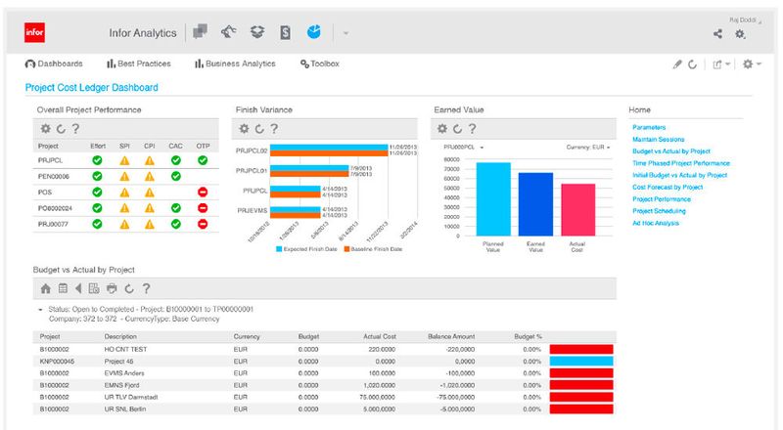Click the print icon in Budget vs Actual toolbar
Viewport: 783px width, 430px height.
pos(112,288)
